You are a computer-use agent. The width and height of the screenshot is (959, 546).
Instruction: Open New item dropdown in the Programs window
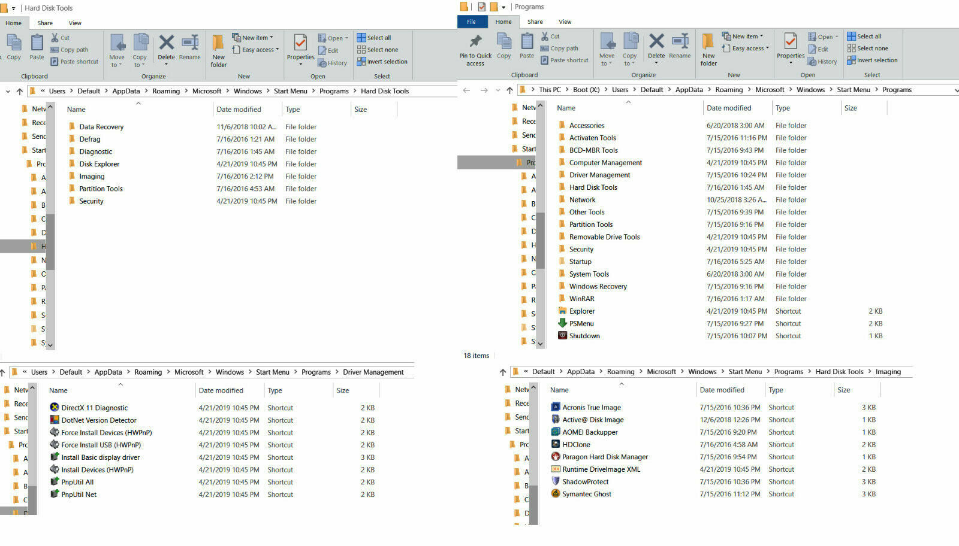(743, 37)
